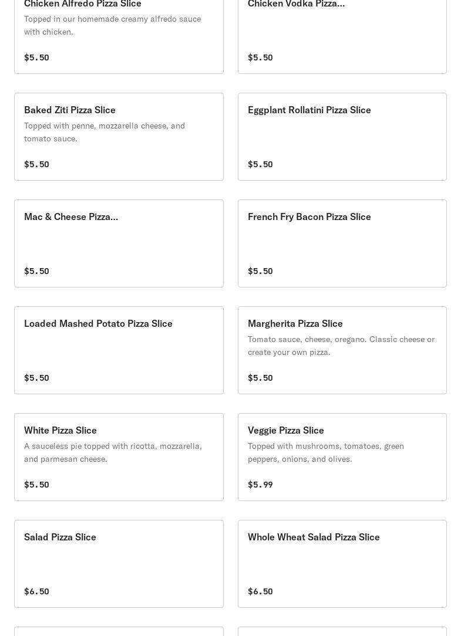Click the Chicken Alfredo creamy sauce description

coord(112,25)
